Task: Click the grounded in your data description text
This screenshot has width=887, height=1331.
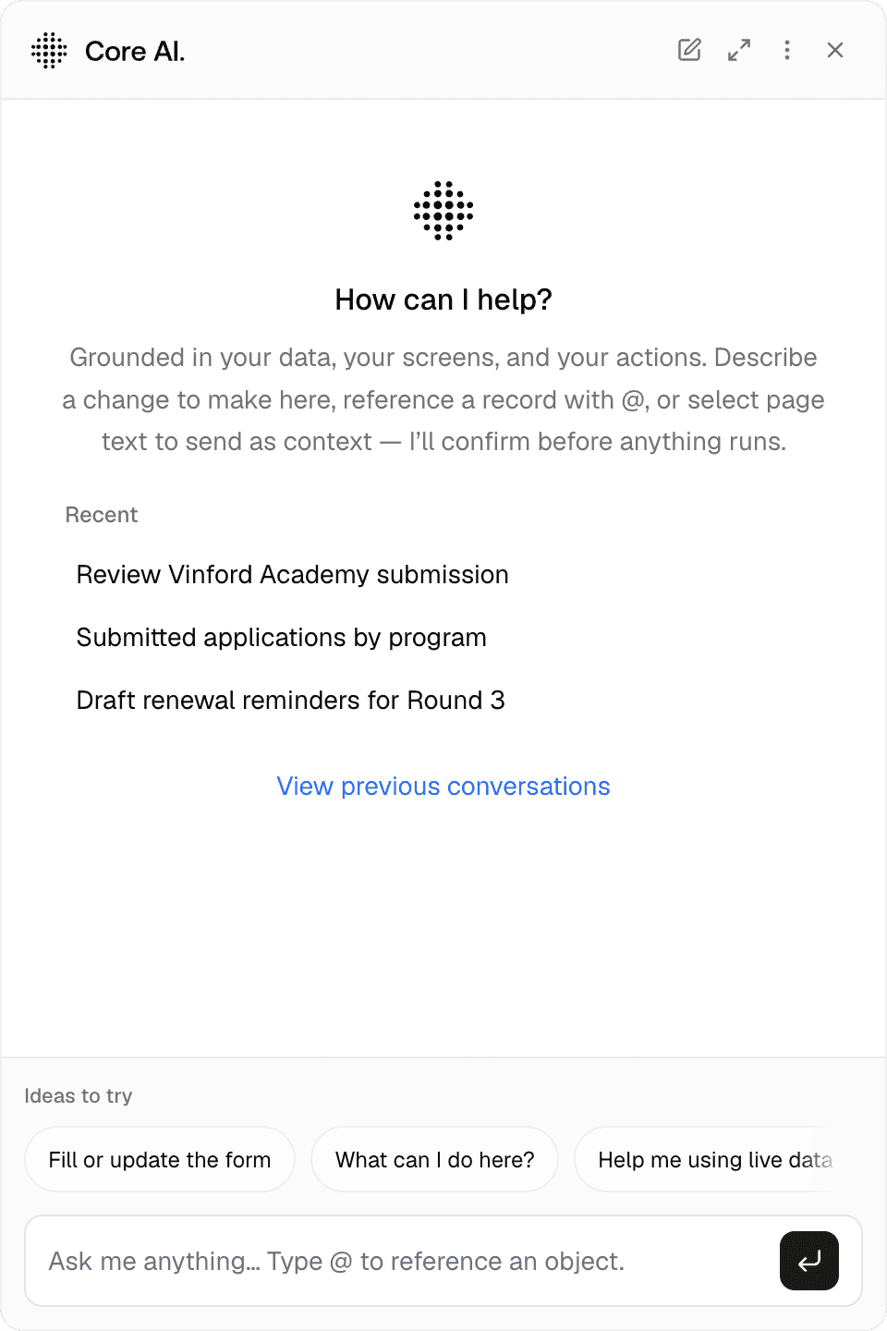Action: tap(443, 399)
